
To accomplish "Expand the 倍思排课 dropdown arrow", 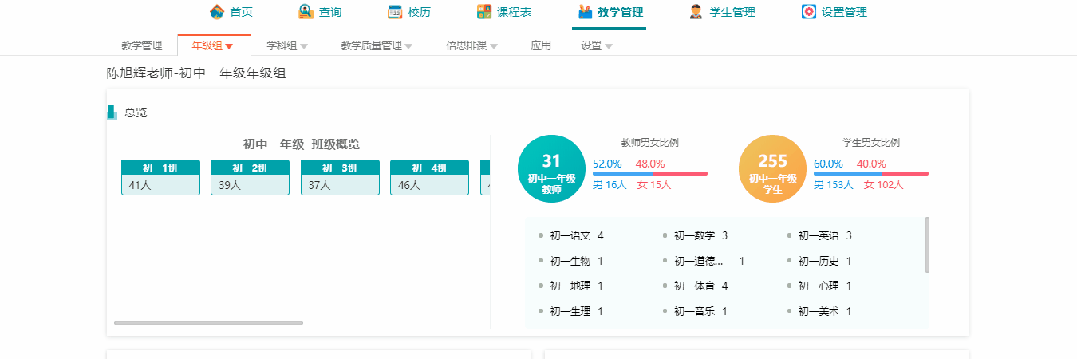I will [494, 46].
